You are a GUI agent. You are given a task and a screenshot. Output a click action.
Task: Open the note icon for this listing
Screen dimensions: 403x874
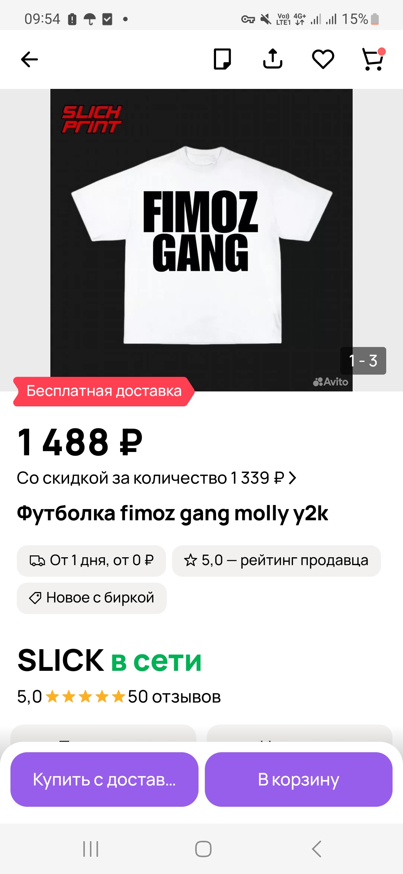click(222, 59)
